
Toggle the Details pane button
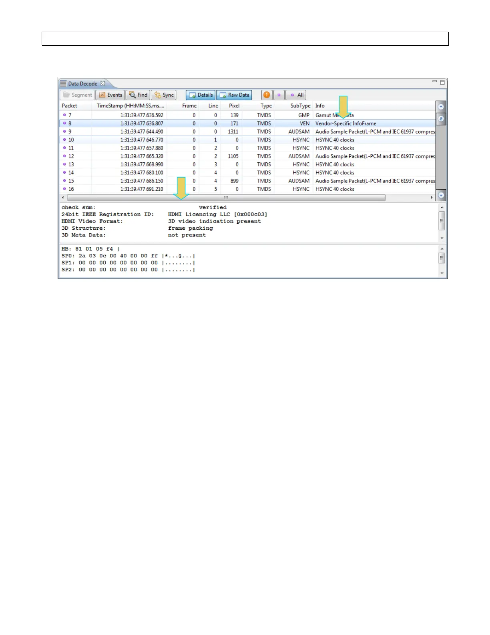(x=201, y=95)
